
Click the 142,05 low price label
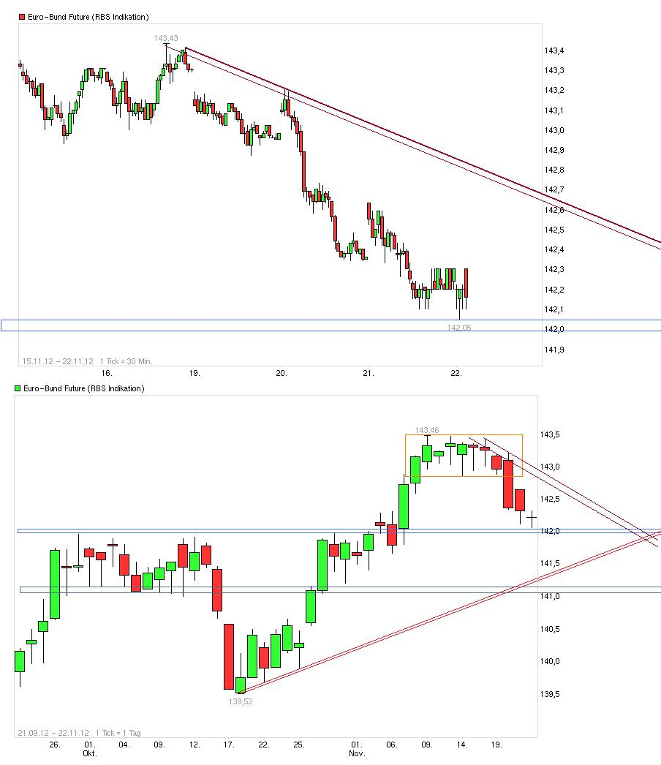[x=459, y=328]
